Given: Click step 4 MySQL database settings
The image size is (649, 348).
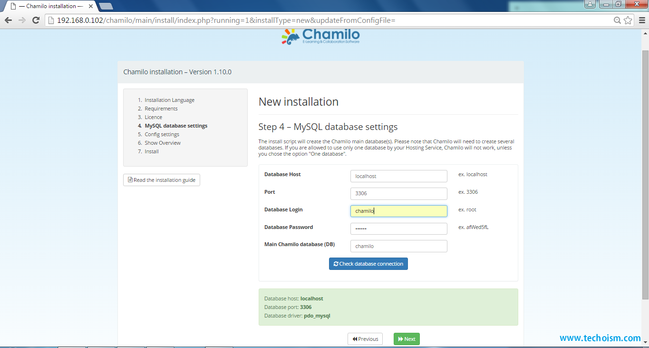Looking at the screenshot, I should click(x=176, y=126).
